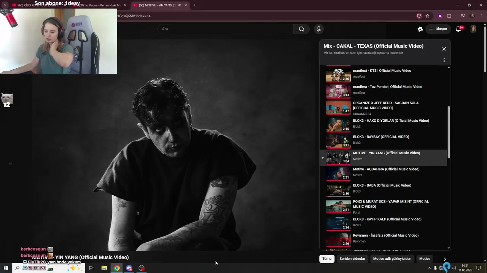Select the Motive filter chip
Image resolution: width=487 pixels, height=273 pixels.
point(425,259)
